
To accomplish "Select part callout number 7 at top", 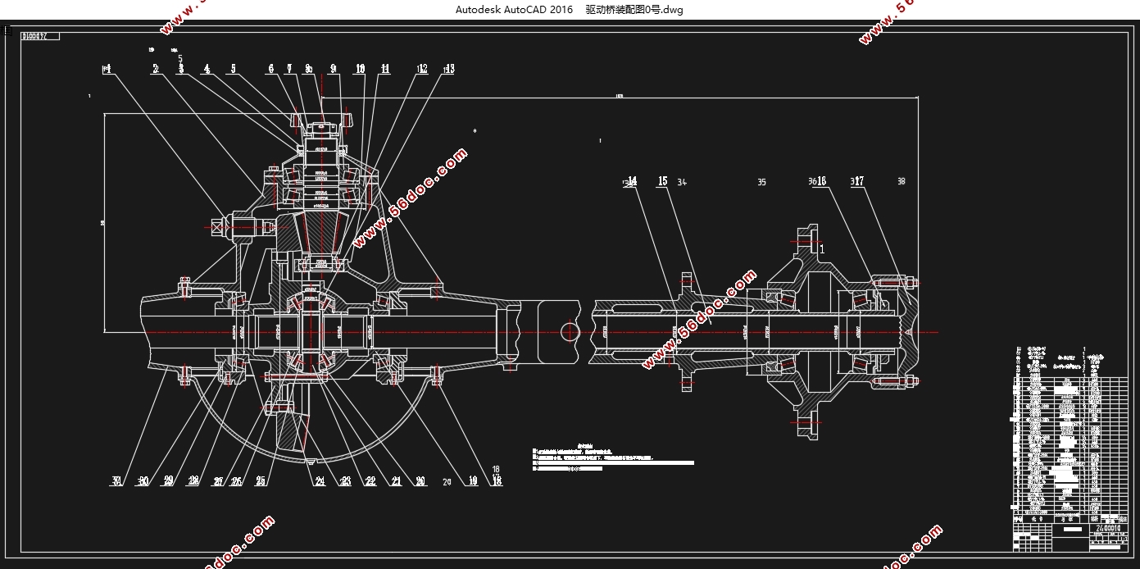I will point(289,70).
